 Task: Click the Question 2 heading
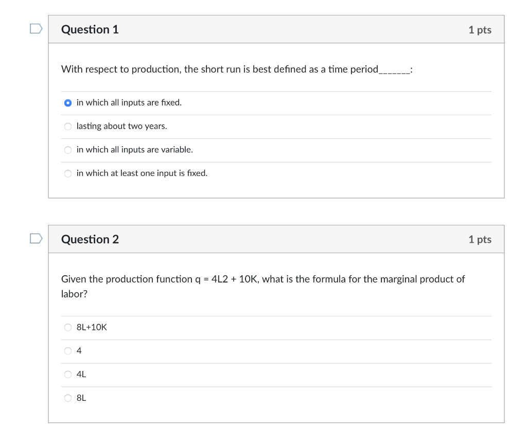(x=90, y=239)
